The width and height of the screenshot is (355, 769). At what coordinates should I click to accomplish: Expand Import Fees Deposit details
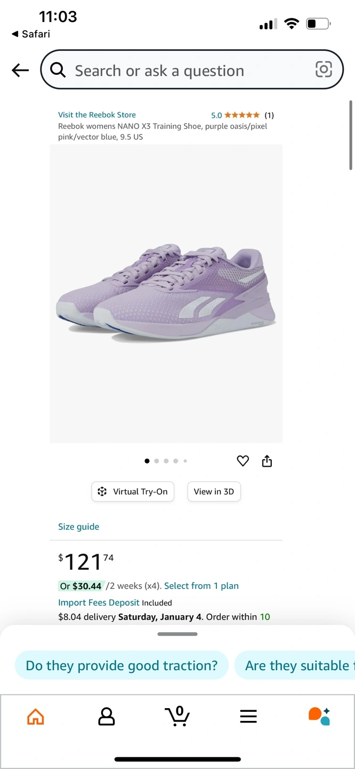99,602
